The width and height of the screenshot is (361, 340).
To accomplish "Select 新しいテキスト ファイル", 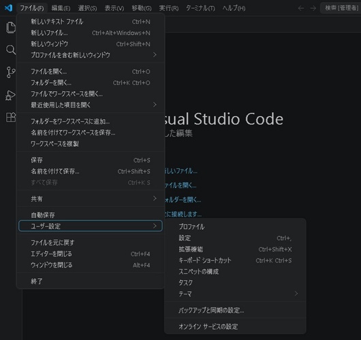I will (91, 22).
